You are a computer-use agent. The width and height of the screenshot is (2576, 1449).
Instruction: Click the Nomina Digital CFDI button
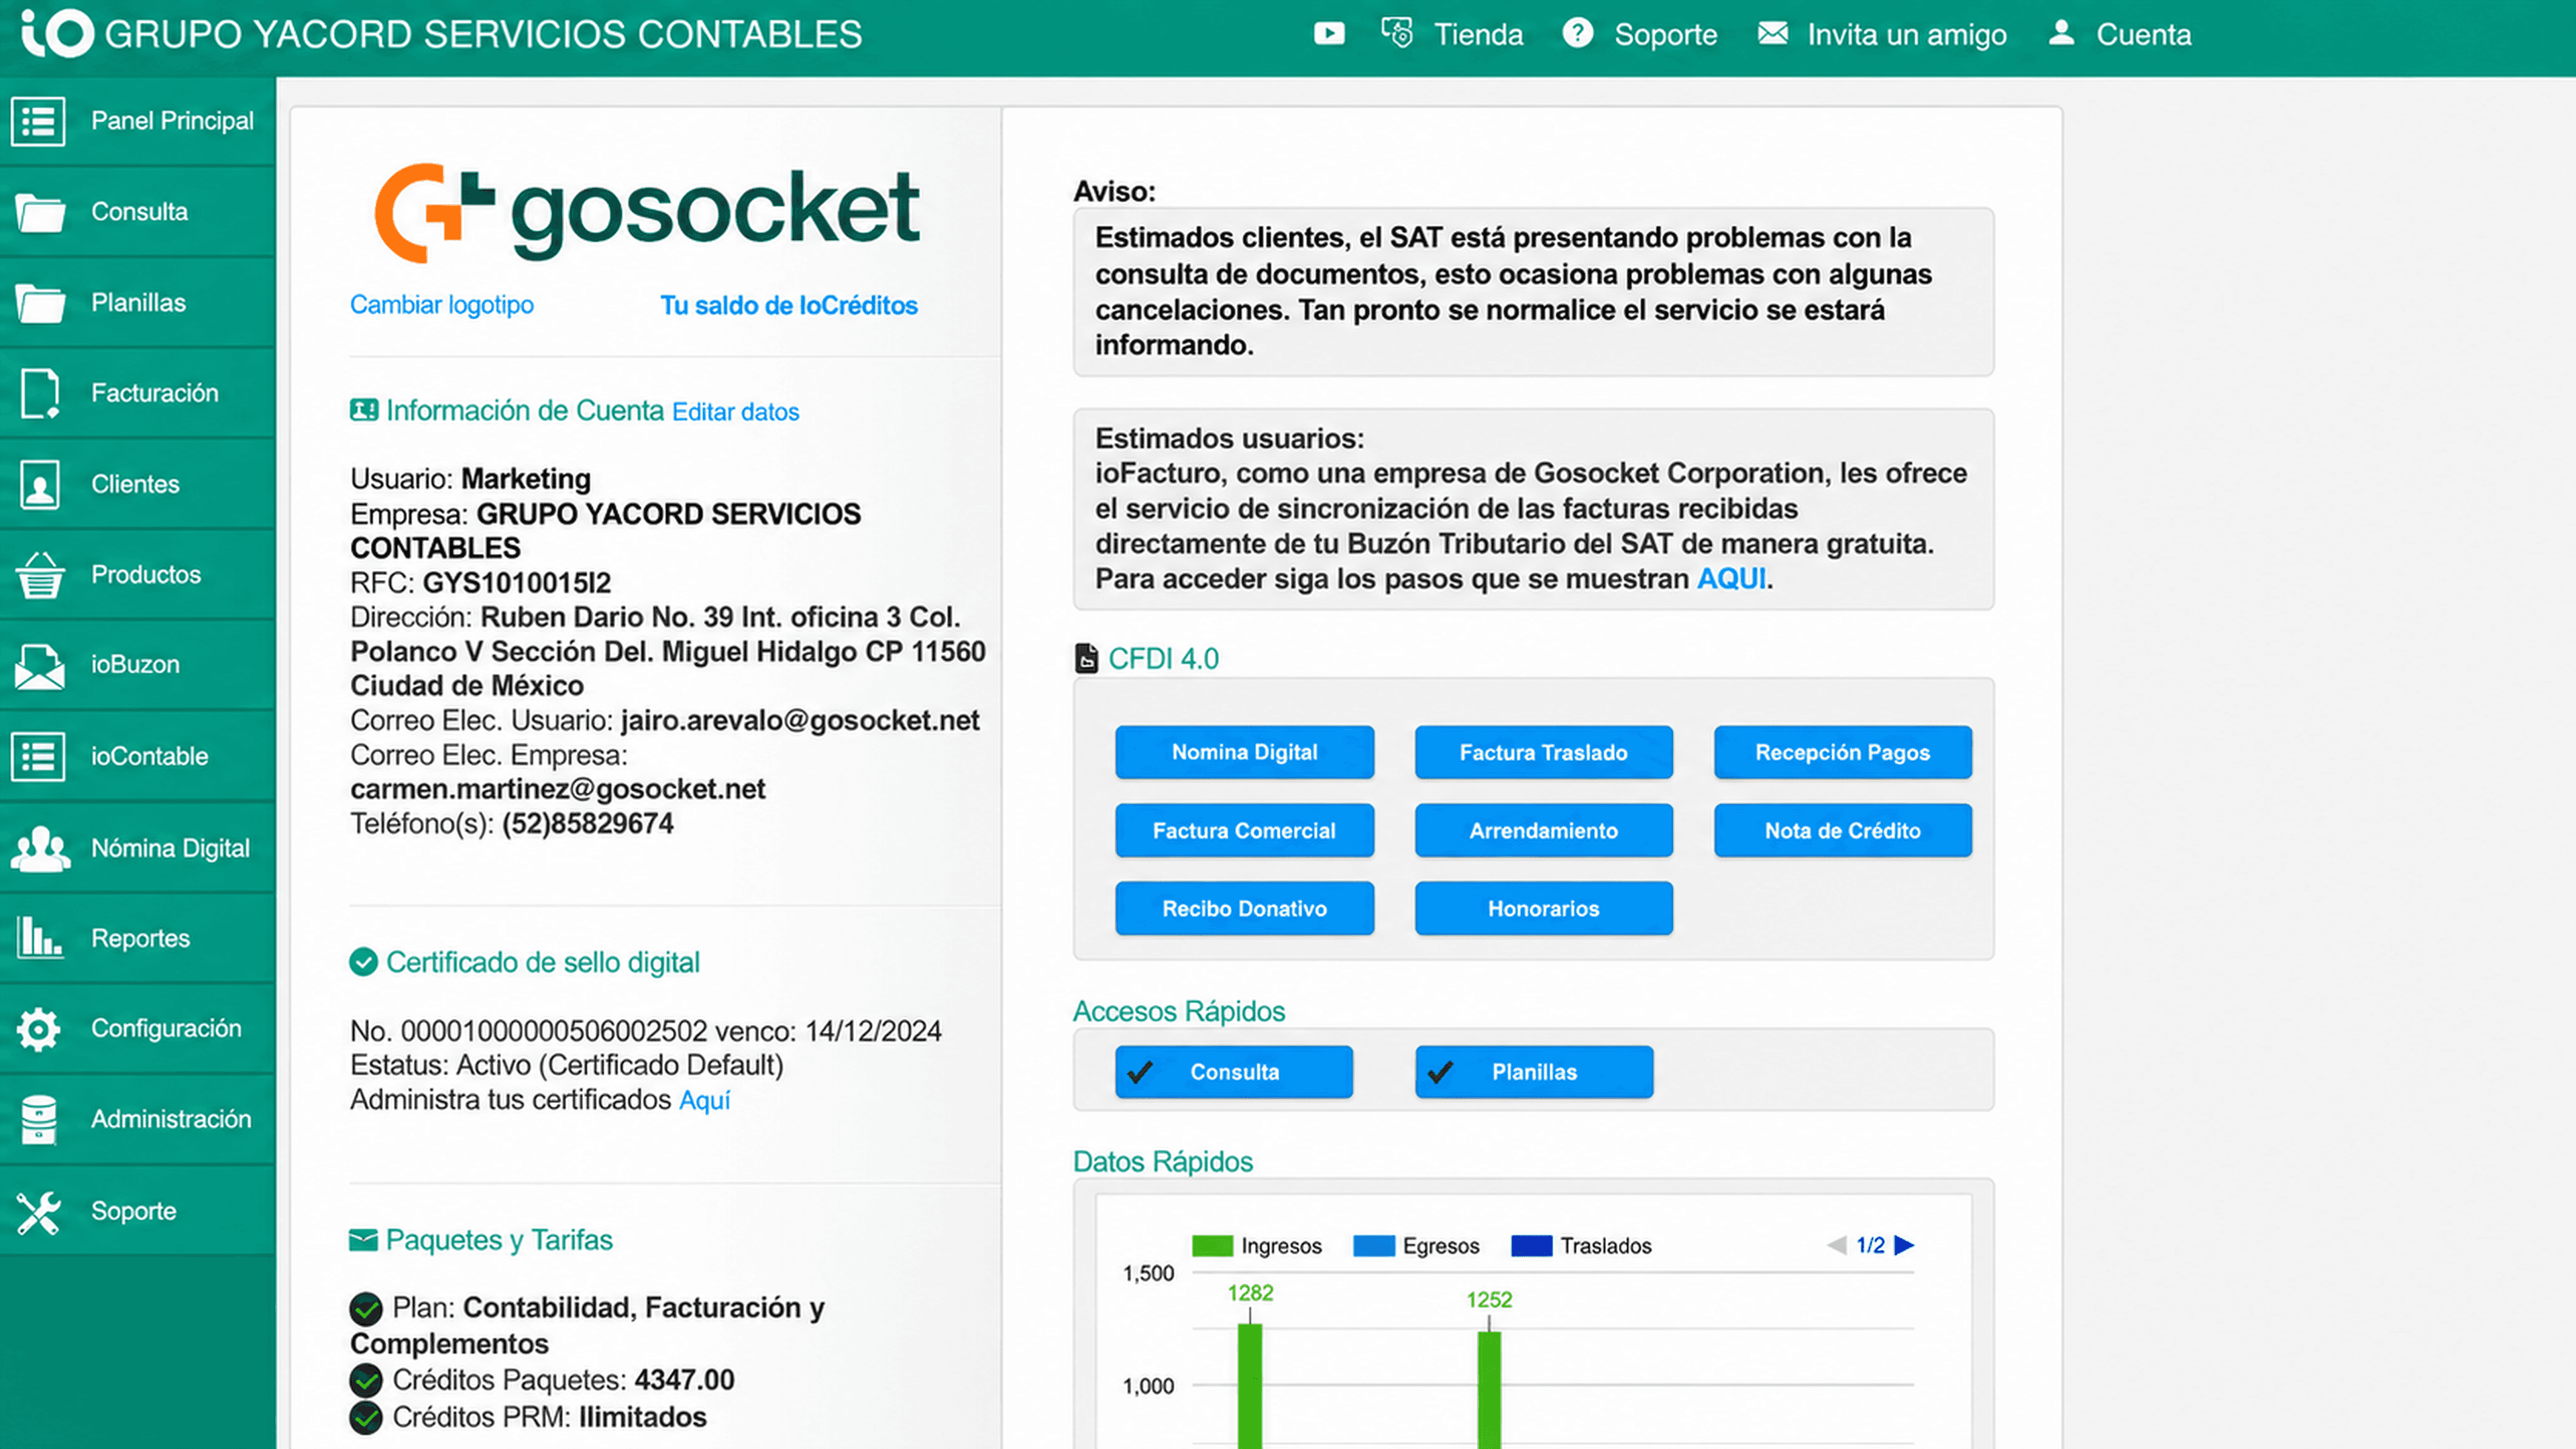point(1244,752)
